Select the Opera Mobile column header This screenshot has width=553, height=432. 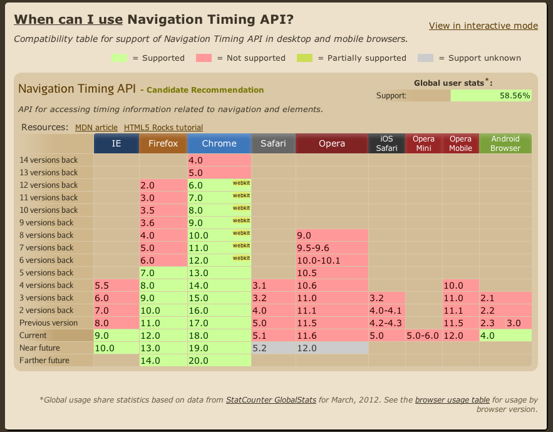pos(460,143)
